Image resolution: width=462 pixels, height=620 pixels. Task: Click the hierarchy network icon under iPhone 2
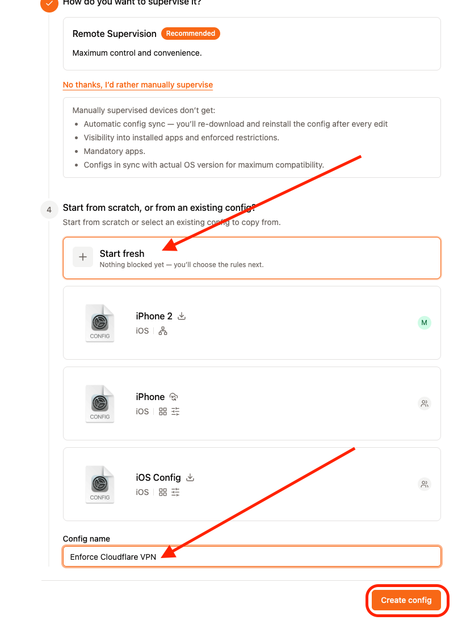(163, 331)
